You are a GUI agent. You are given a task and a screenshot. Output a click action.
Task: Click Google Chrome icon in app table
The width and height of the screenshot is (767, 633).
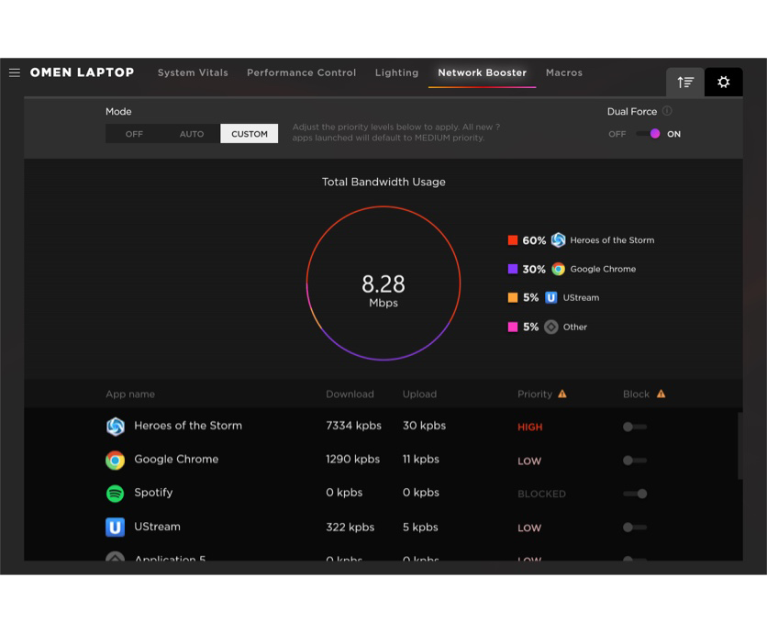pyautogui.click(x=116, y=461)
